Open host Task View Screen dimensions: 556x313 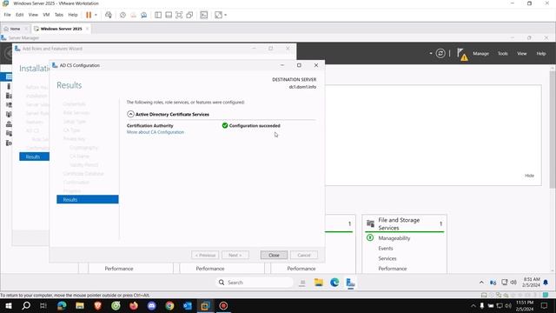[x=43, y=305]
